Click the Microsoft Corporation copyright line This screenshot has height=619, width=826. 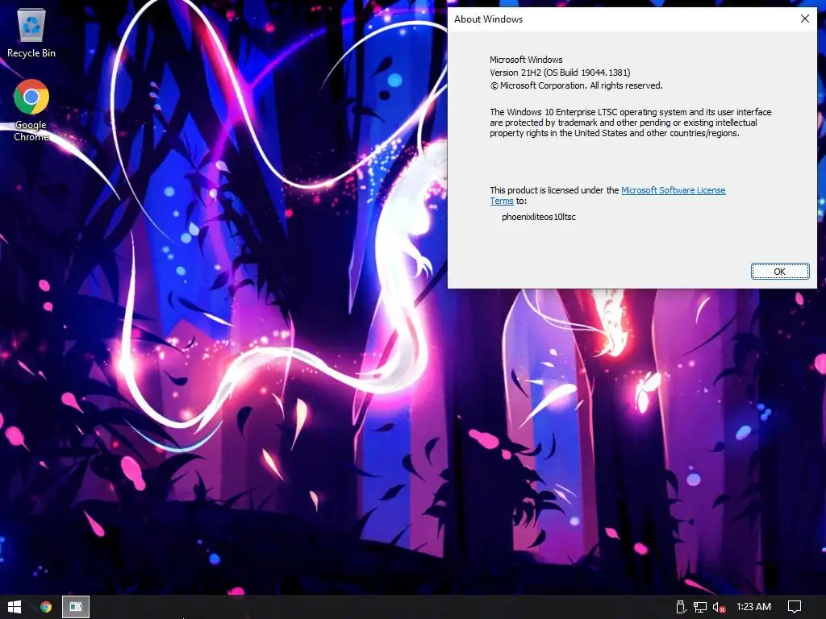(576, 85)
